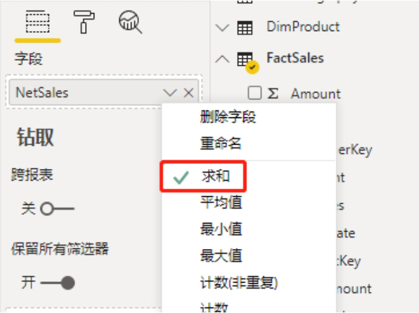Image resolution: width=419 pixels, height=313 pixels.
Task: Open the Format paint roller tab
Action: [x=84, y=22]
